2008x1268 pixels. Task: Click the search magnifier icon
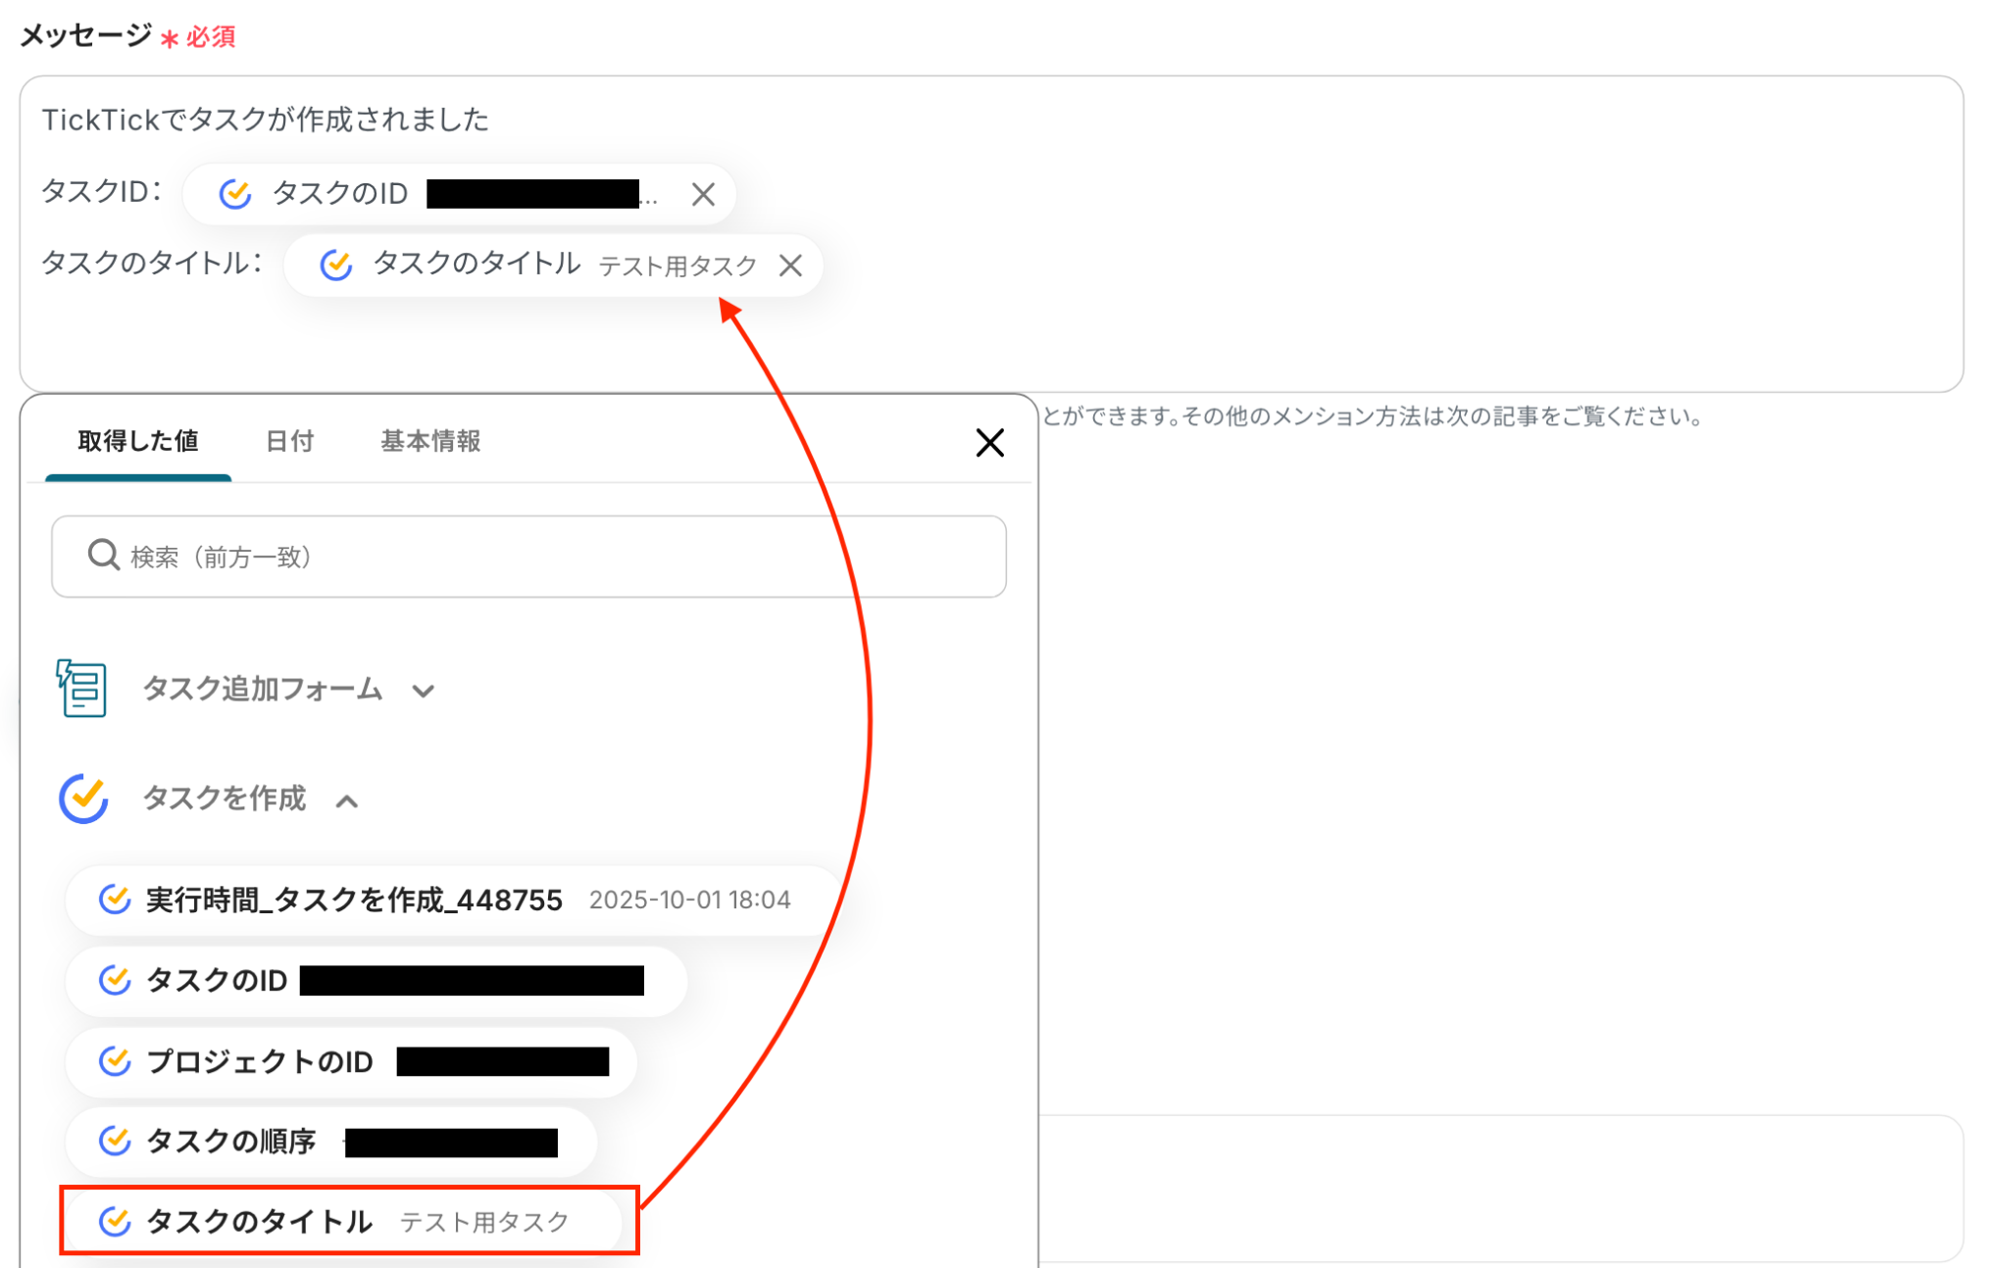pos(103,556)
